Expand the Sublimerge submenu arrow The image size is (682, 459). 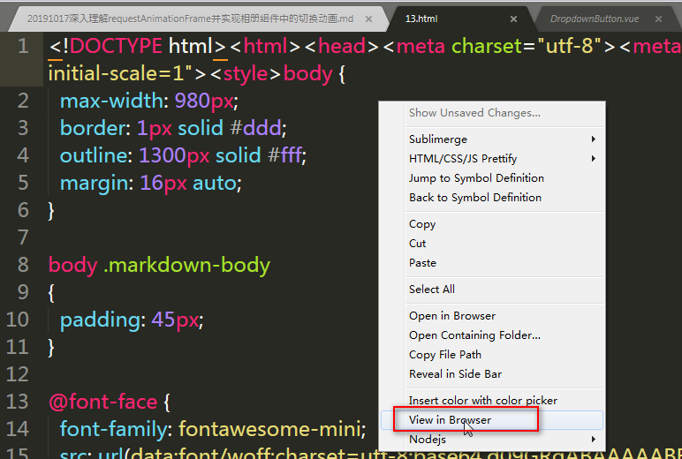click(x=594, y=139)
